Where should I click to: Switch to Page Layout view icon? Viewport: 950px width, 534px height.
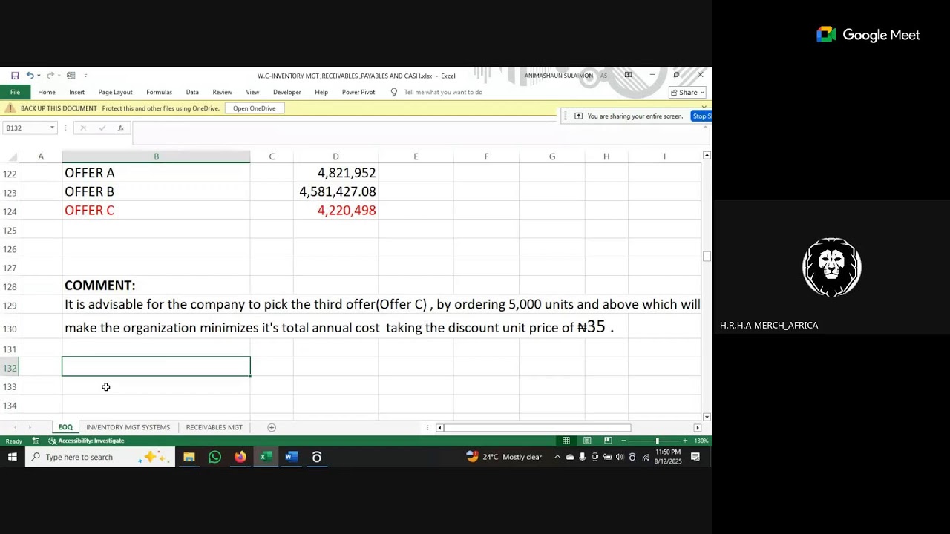[x=587, y=441]
